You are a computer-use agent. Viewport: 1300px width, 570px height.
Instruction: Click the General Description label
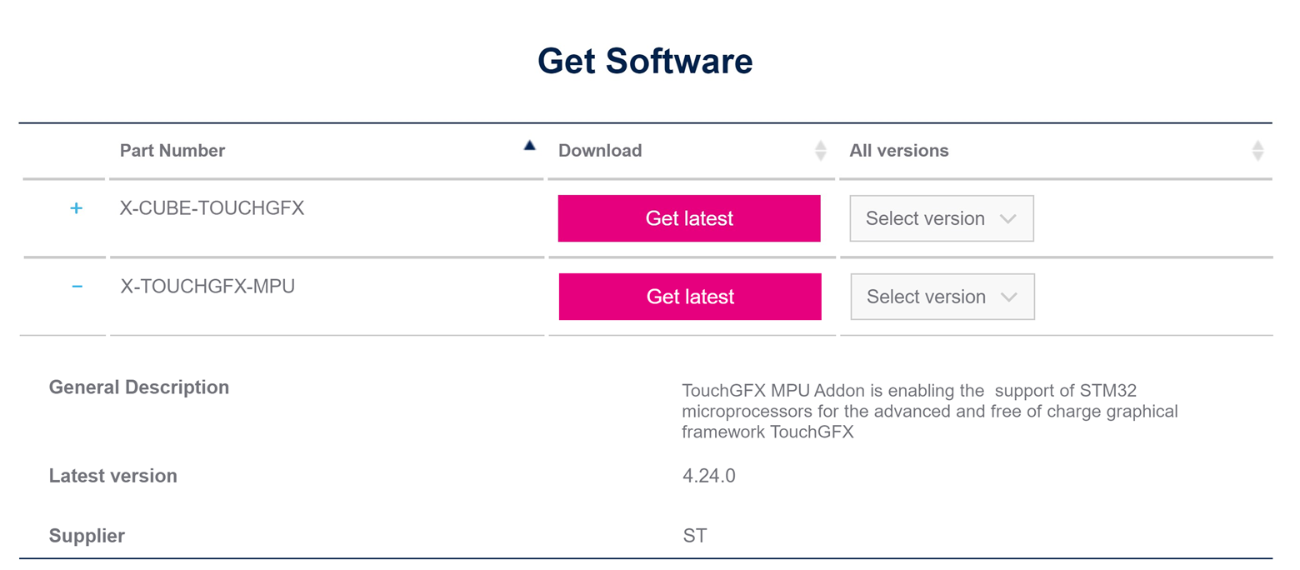139,387
